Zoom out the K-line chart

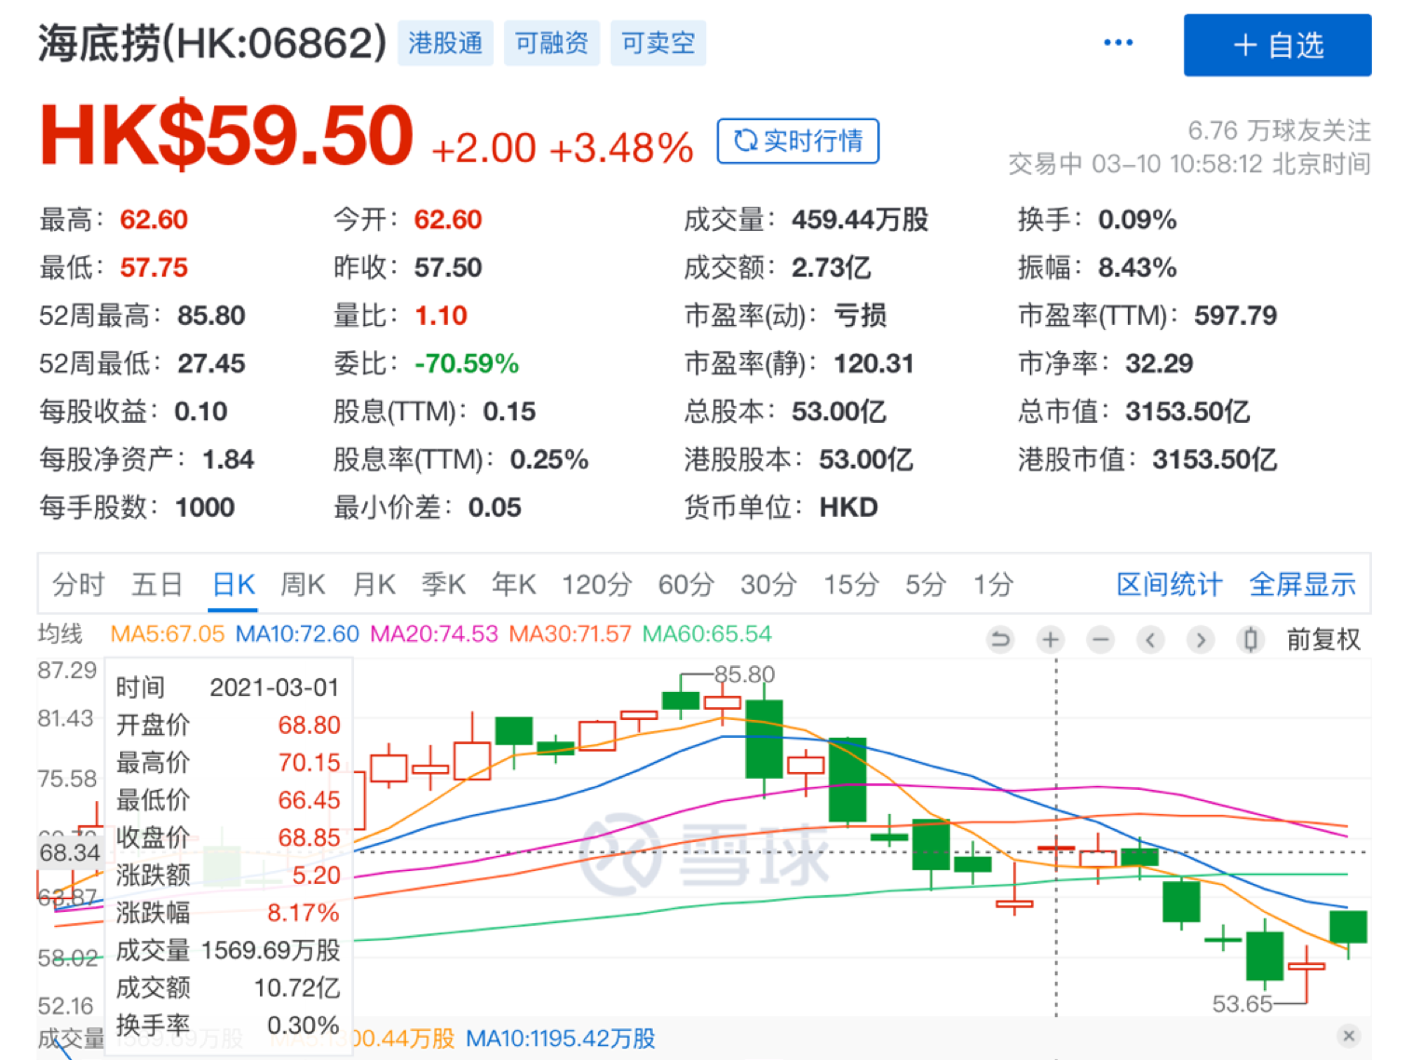point(1101,640)
